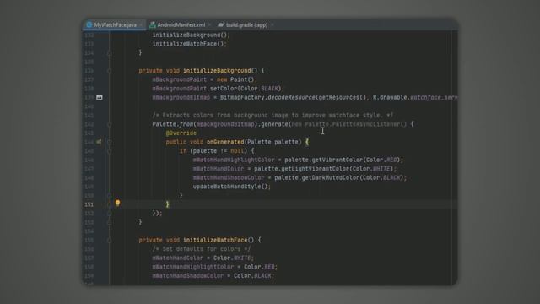540x304 pixels.
Task: Open the yellow lightbulb quick-fix icon
Action: tap(118, 203)
